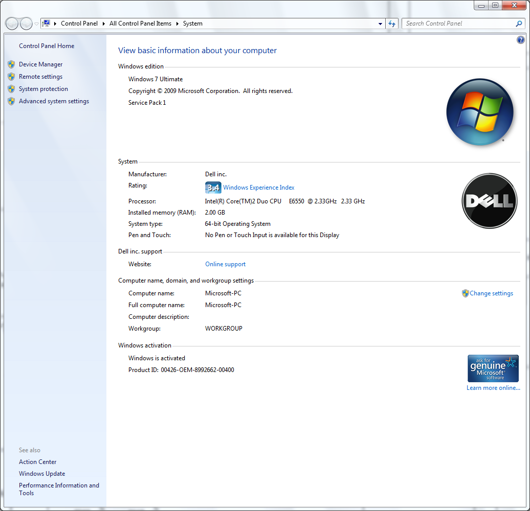Click the Microsoft-PC value beside Full computer name

tap(223, 305)
